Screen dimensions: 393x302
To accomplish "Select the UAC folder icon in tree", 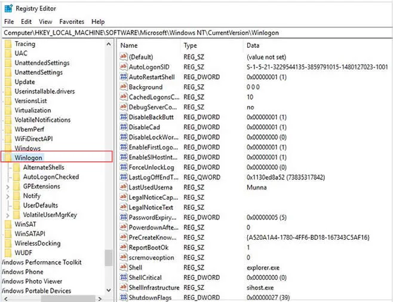I will point(8,53).
